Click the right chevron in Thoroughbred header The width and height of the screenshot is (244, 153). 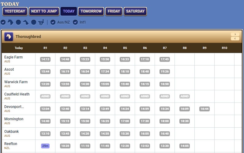(x=235, y=34)
